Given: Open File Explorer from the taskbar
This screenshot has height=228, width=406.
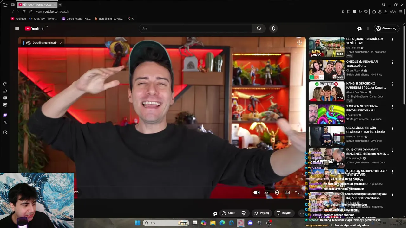Looking at the screenshot, I should pyautogui.click(x=213, y=223).
